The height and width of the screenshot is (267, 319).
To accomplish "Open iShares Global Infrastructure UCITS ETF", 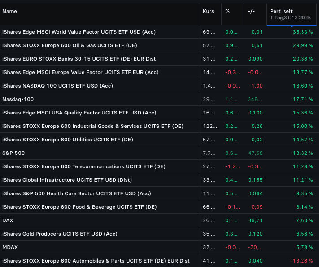I will point(67,180).
